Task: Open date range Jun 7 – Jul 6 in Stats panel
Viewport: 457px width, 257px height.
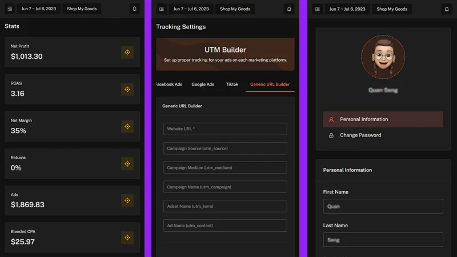Action: coord(38,9)
